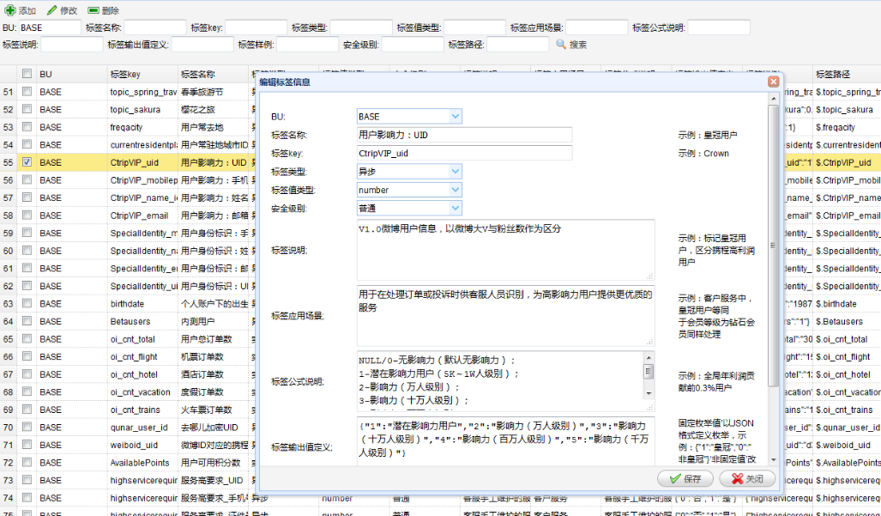Click the 关闭 close button
881x516 pixels.
point(748,478)
